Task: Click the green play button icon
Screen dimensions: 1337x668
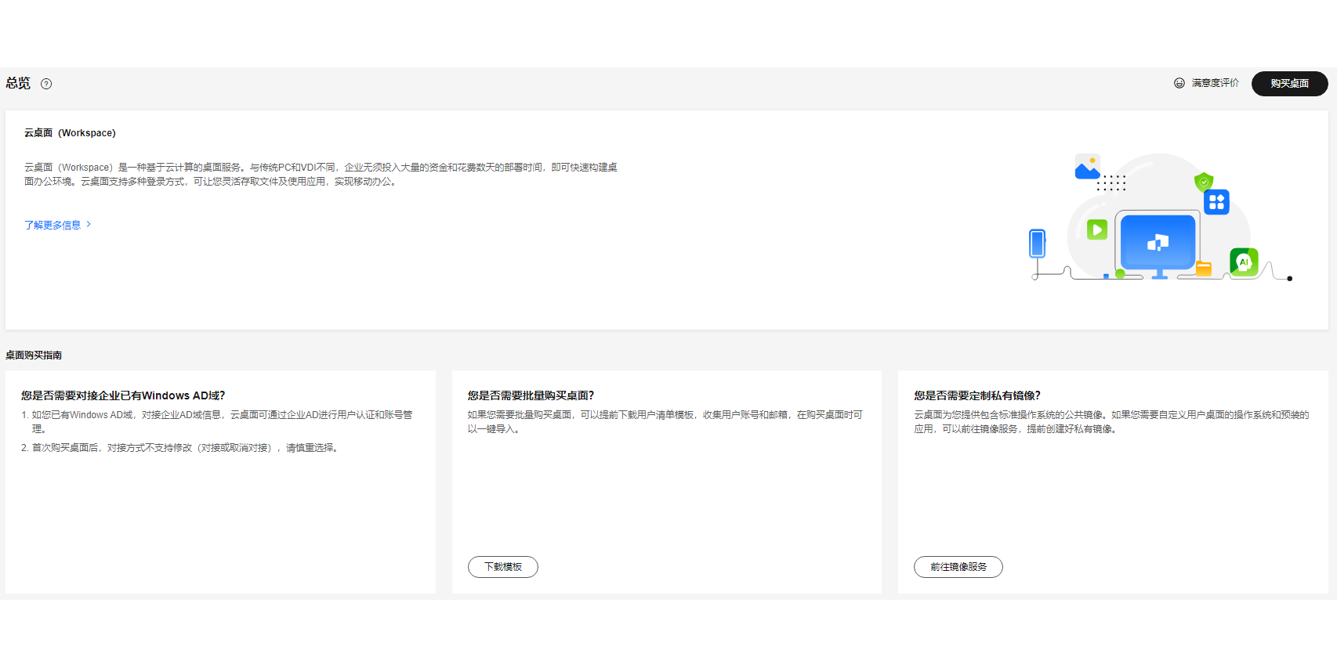Action: click(1097, 229)
